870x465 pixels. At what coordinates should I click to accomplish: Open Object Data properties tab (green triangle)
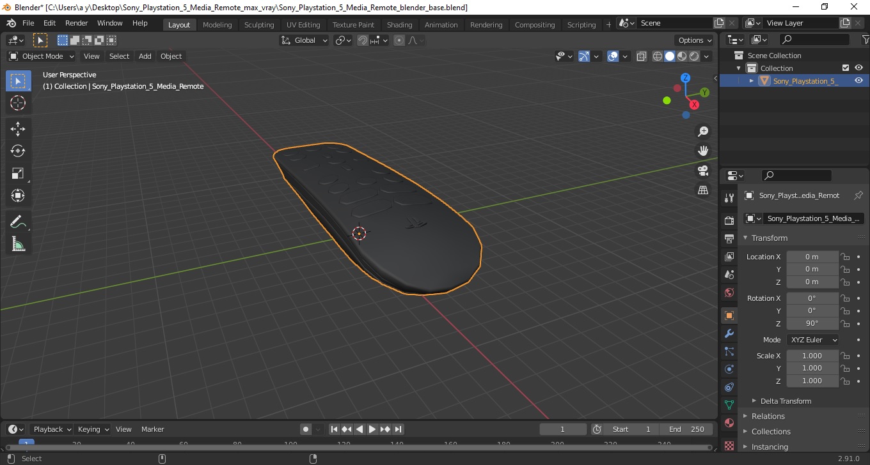[x=729, y=405]
